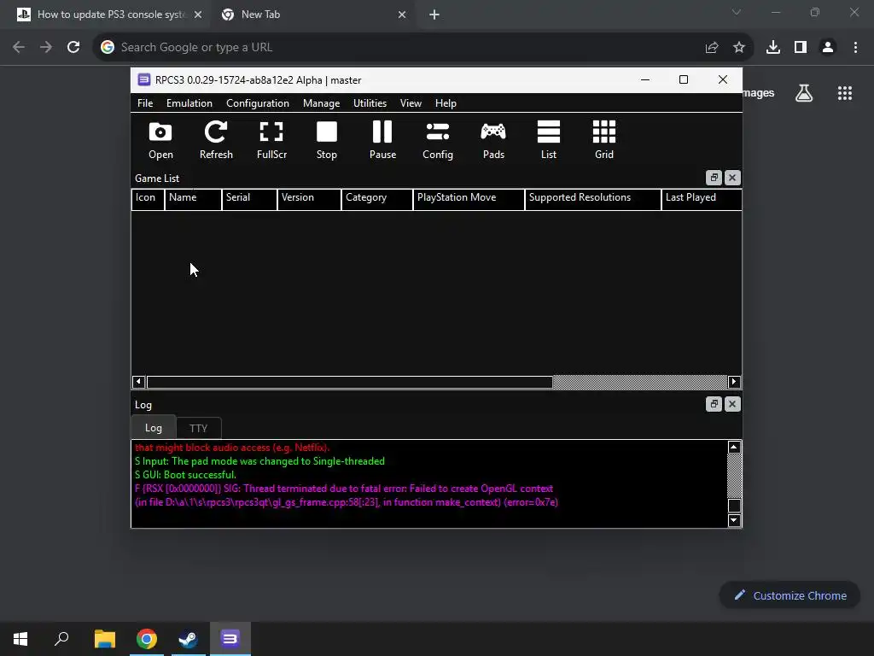Select the Log tab
The width and height of the screenshot is (874, 656).
pos(154,428)
